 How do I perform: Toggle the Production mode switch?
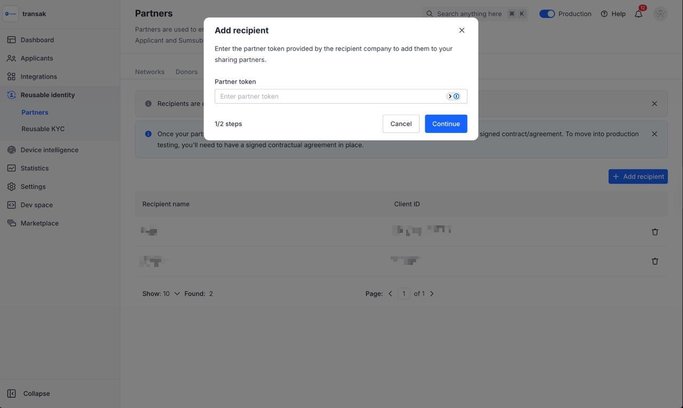(547, 14)
